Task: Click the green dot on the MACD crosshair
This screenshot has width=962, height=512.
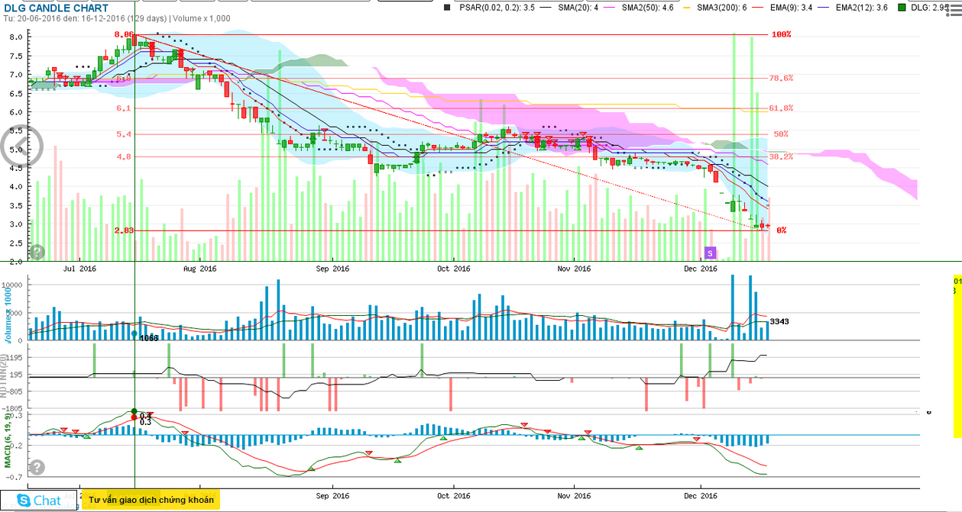Action: 134,411
